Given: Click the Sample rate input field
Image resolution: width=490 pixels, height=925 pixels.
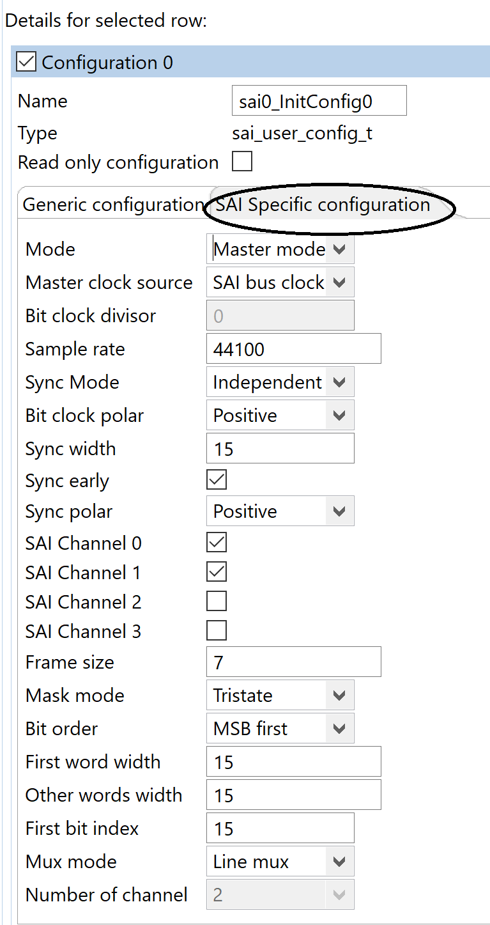Looking at the screenshot, I should [293, 349].
